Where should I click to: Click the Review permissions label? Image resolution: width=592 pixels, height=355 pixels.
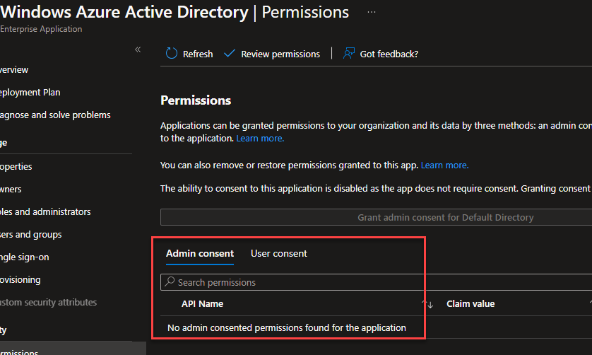pos(280,54)
